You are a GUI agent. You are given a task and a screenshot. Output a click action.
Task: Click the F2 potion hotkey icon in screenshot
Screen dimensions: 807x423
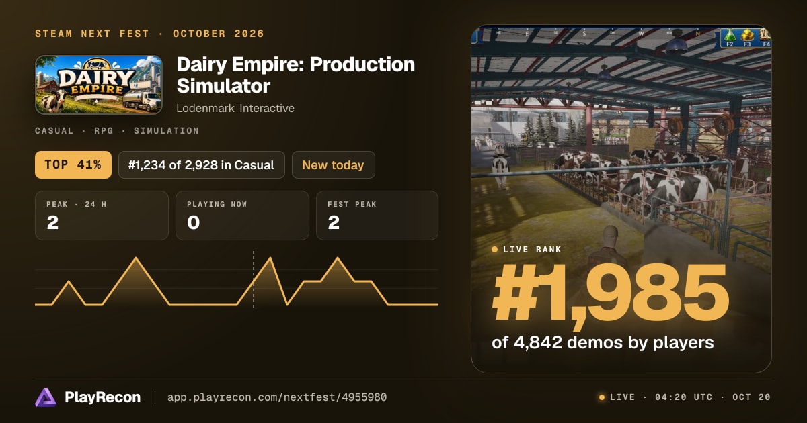coord(730,38)
